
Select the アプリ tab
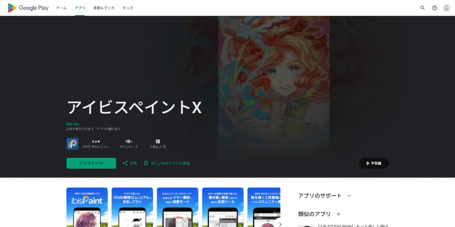coord(80,8)
